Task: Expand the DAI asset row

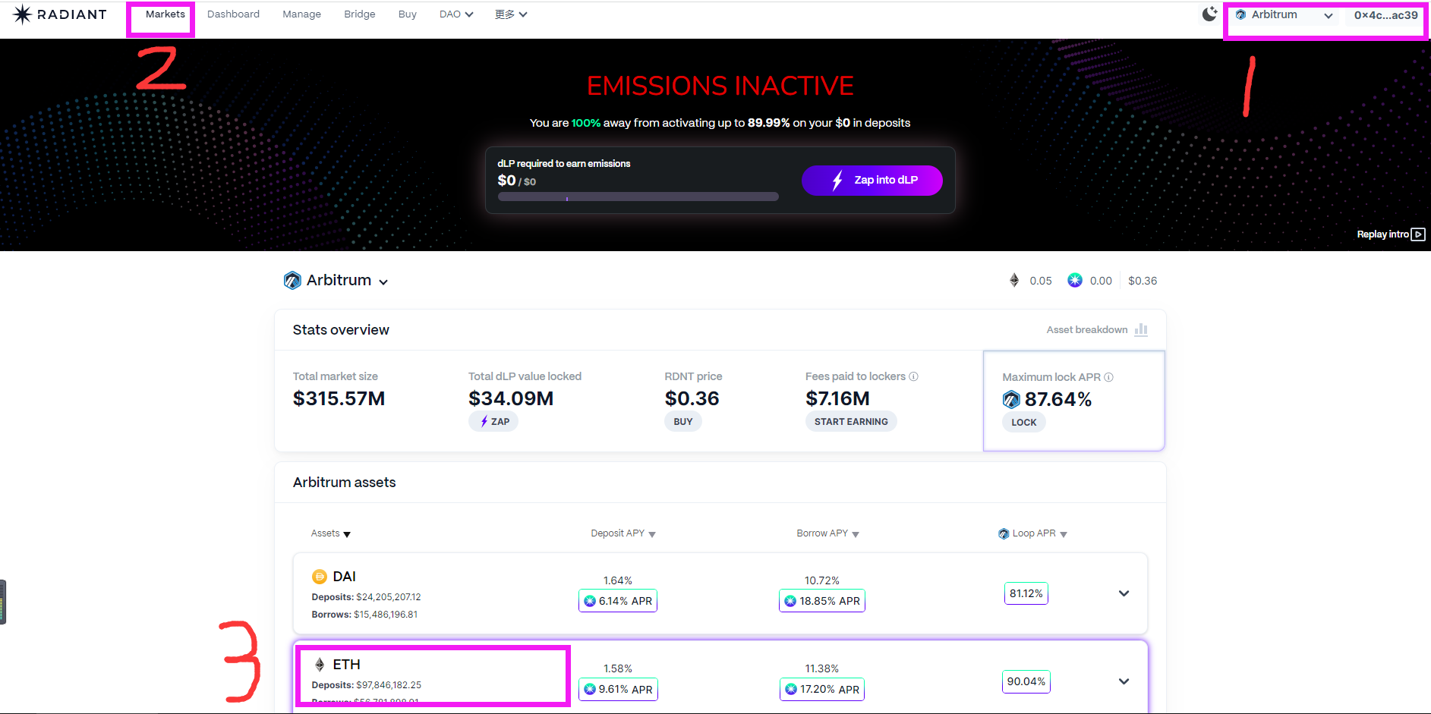Action: pyautogui.click(x=1124, y=593)
